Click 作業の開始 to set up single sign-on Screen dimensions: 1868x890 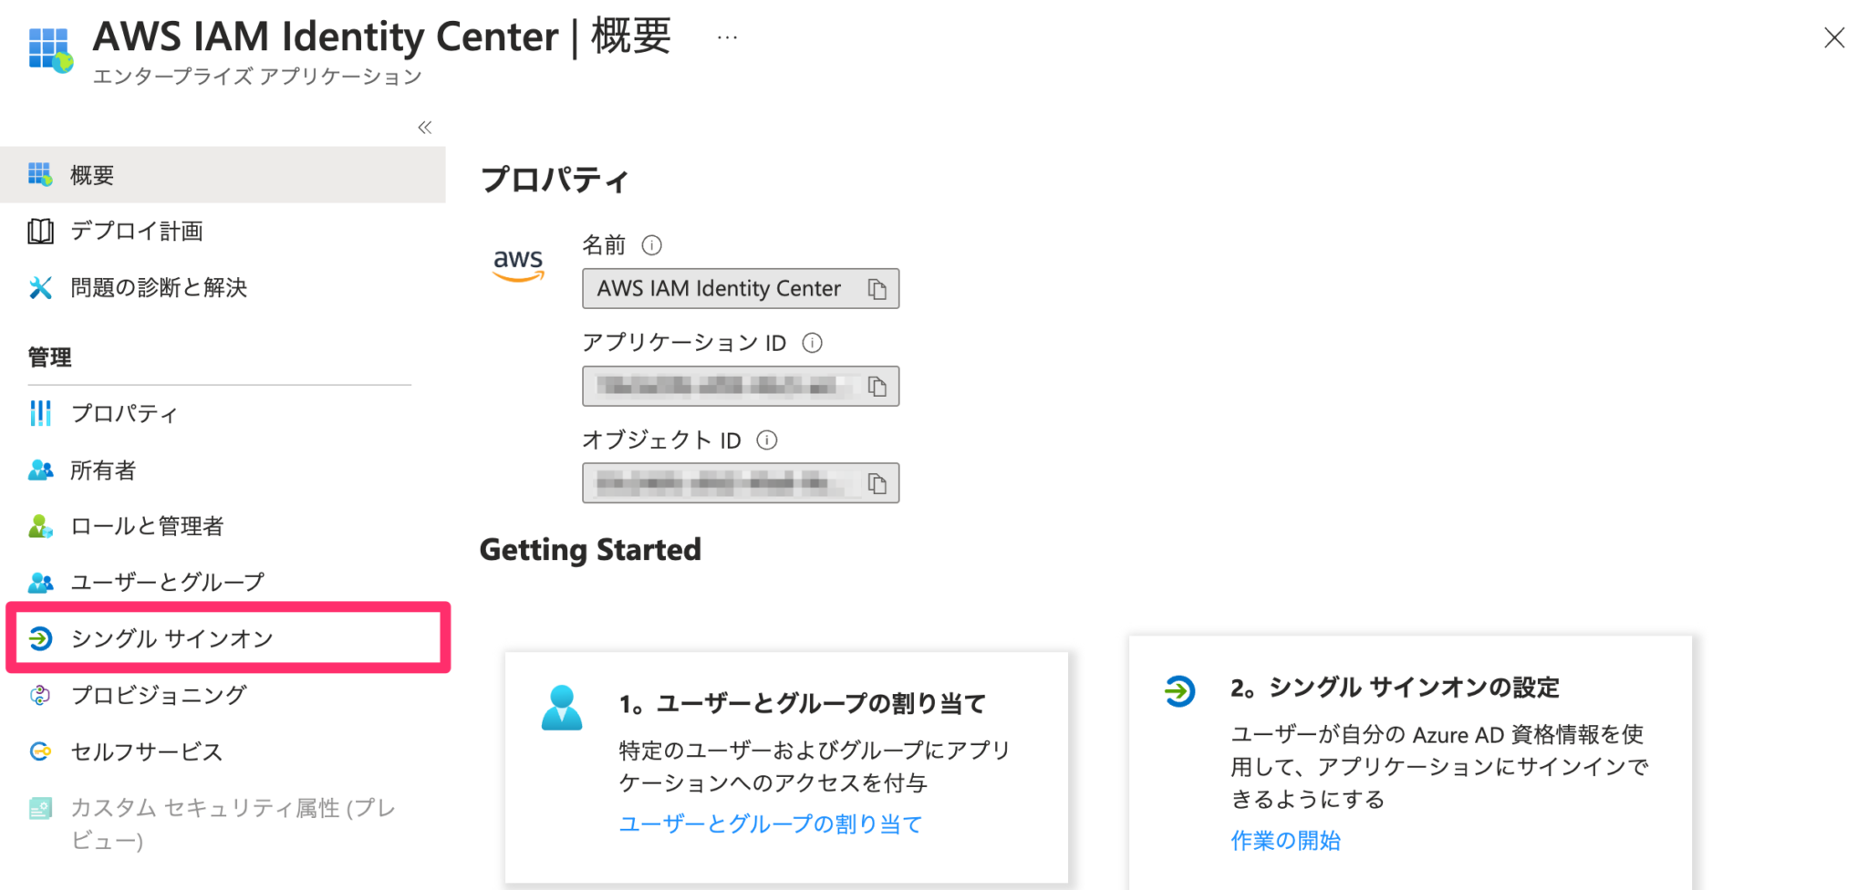1285,841
